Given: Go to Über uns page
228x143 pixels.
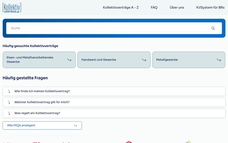Looking at the screenshot, I should click(x=177, y=7).
